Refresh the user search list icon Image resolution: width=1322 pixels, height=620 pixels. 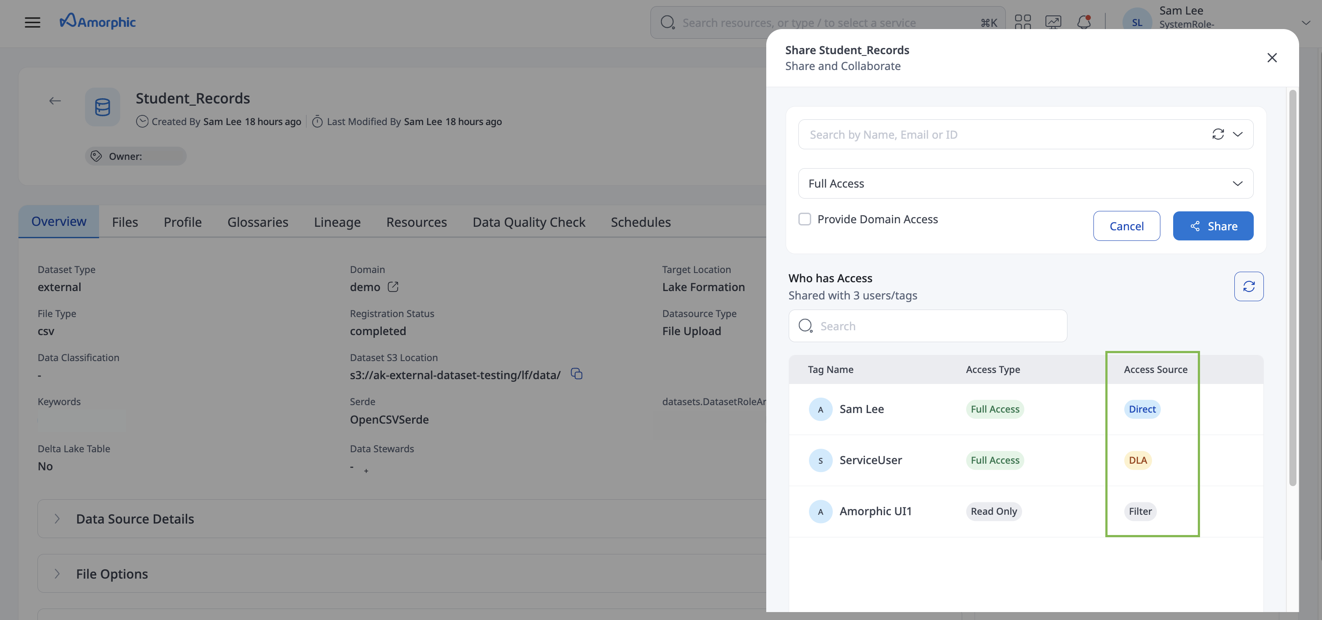click(x=1218, y=134)
